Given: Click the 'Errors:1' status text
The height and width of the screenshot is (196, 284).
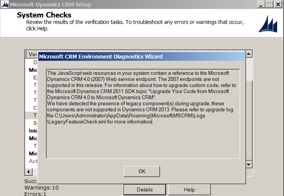Looking at the screenshot, I should pyautogui.click(x=35, y=194).
